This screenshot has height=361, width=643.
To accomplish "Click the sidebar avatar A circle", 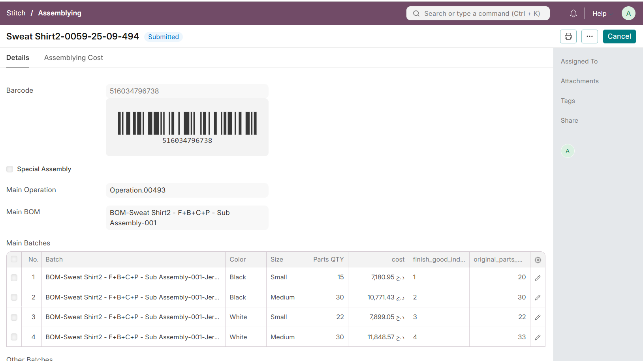I will click(568, 151).
